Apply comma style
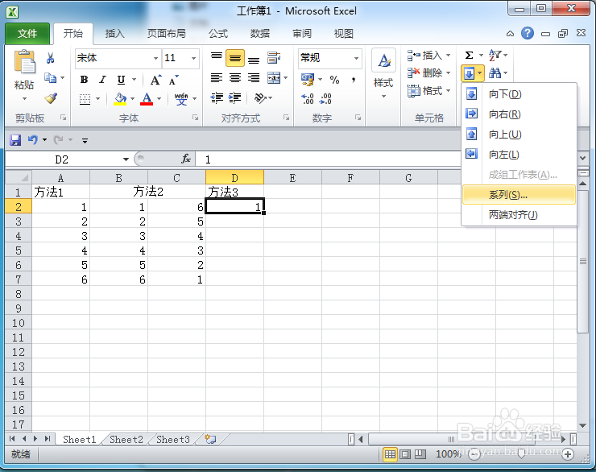 click(354, 80)
